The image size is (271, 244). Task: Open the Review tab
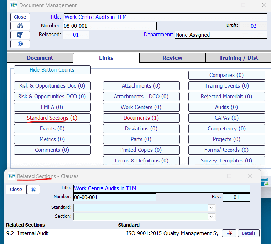pos(172,58)
